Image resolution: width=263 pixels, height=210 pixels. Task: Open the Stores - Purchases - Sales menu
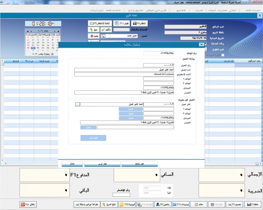tap(222, 10)
